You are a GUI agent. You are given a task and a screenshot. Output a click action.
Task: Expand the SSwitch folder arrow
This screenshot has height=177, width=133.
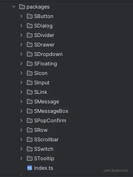(x=21, y=149)
